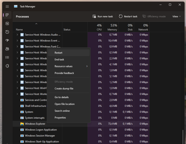Click the Windows Start-Up Application icon

pyautogui.click(x=22, y=142)
